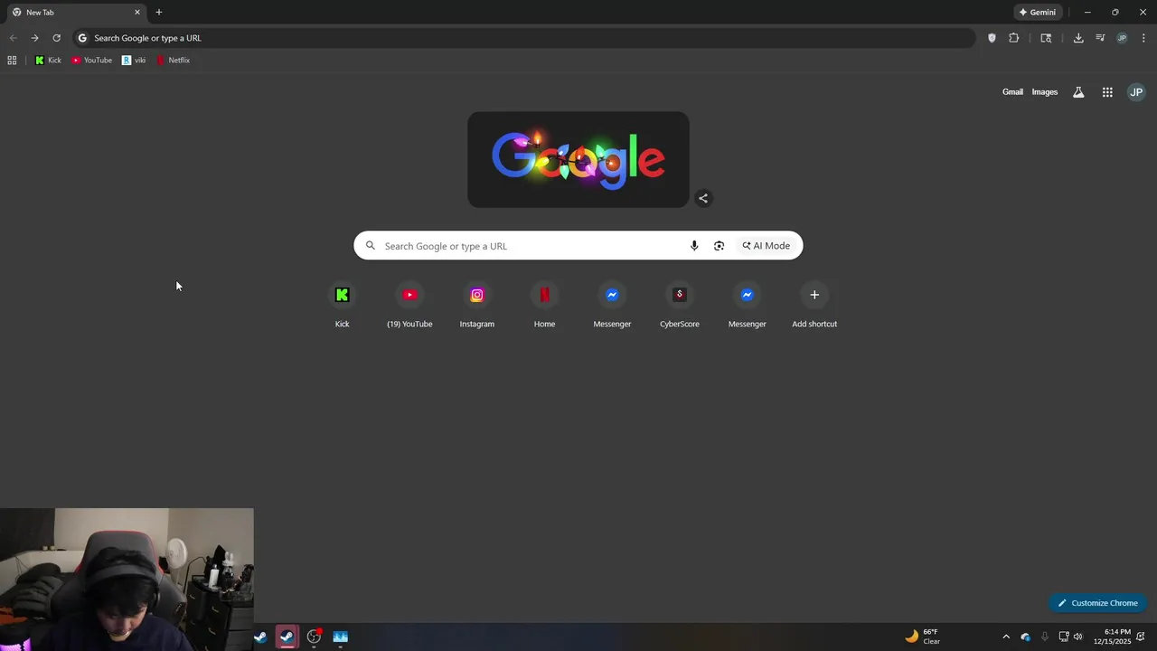Open the blue picture app in taskbar
1157x651 pixels.
point(341,637)
